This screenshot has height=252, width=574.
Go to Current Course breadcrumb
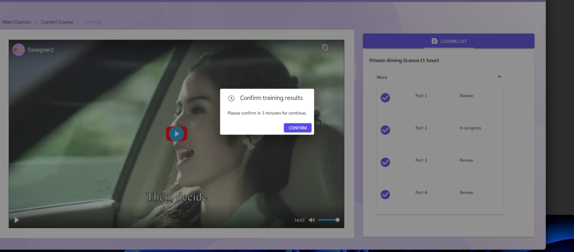[x=57, y=22]
